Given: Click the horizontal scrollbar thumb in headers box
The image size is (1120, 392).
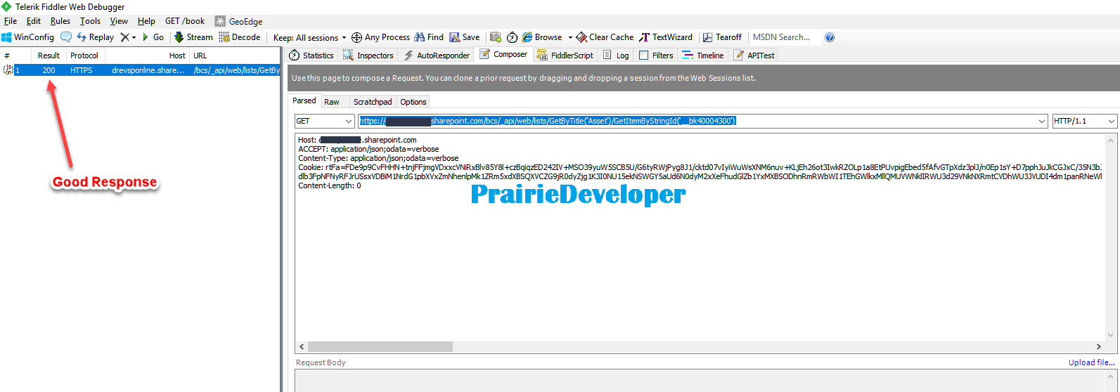Looking at the screenshot, I should click(380, 346).
